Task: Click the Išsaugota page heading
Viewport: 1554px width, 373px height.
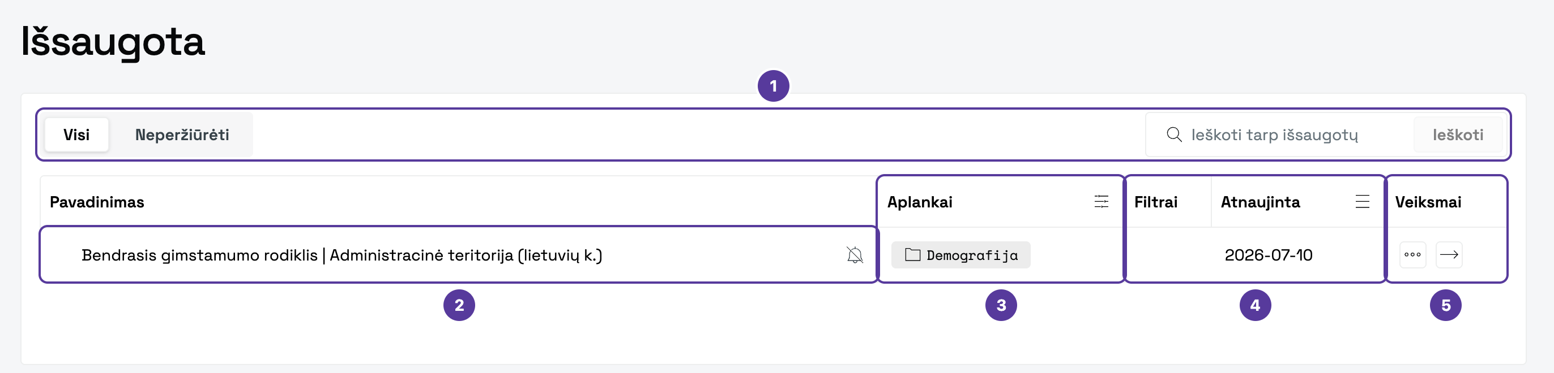Action: (x=113, y=41)
